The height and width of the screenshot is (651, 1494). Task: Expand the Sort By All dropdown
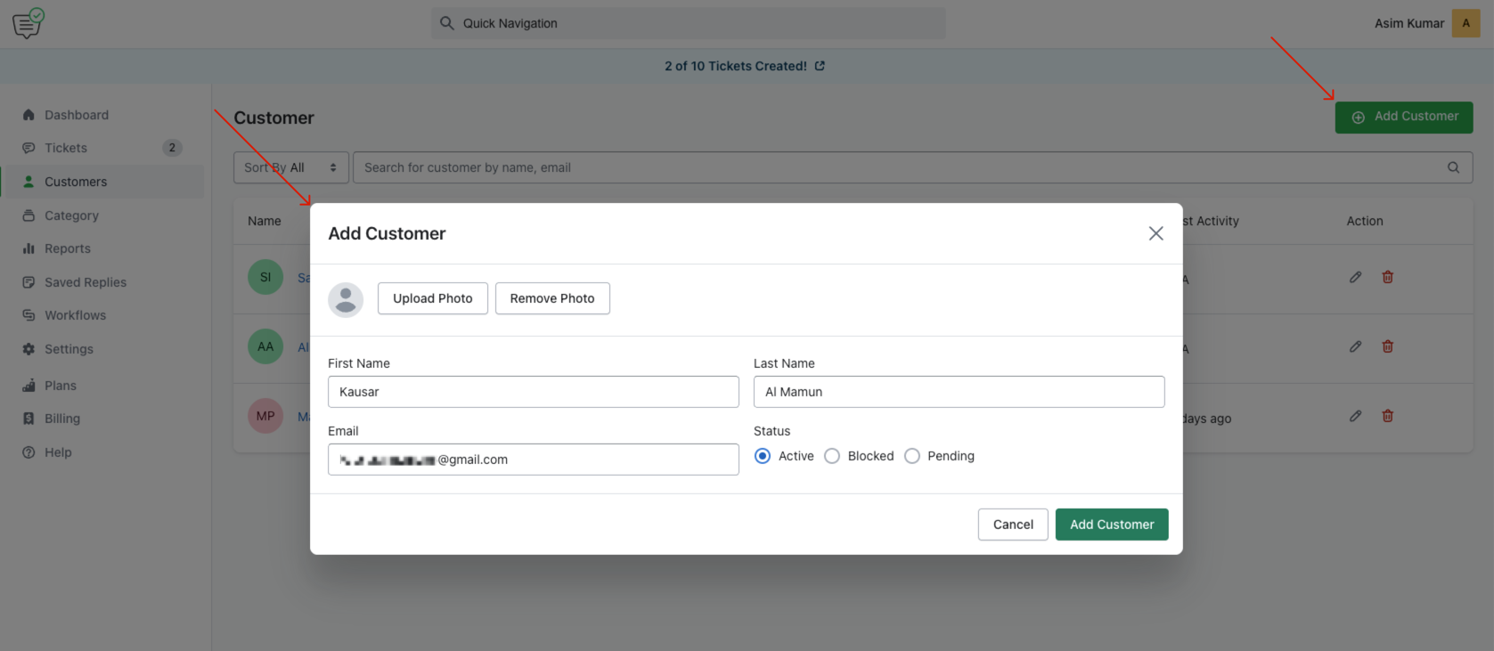pyautogui.click(x=290, y=167)
